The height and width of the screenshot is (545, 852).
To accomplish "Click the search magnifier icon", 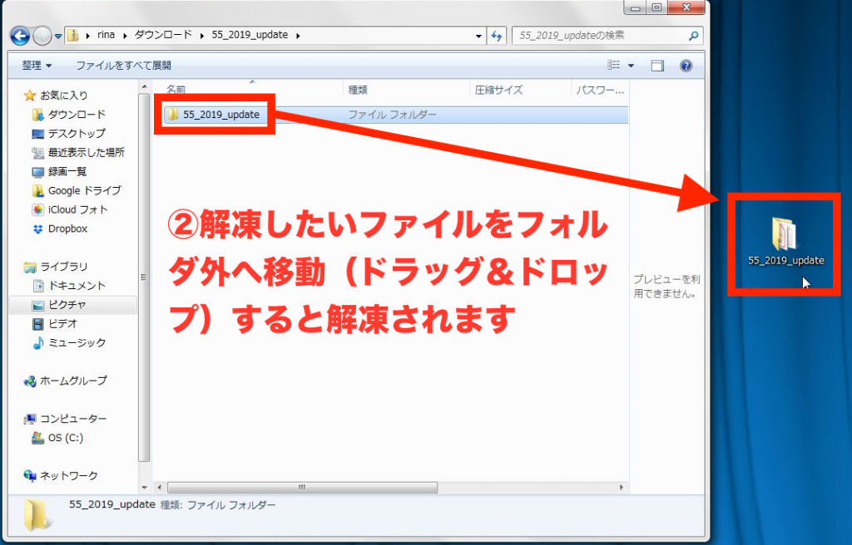I will click(693, 36).
